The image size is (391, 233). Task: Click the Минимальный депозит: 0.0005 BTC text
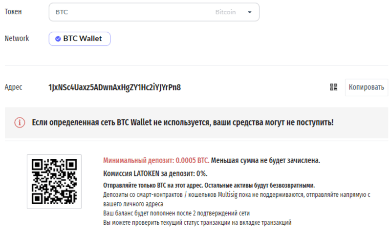click(x=156, y=161)
